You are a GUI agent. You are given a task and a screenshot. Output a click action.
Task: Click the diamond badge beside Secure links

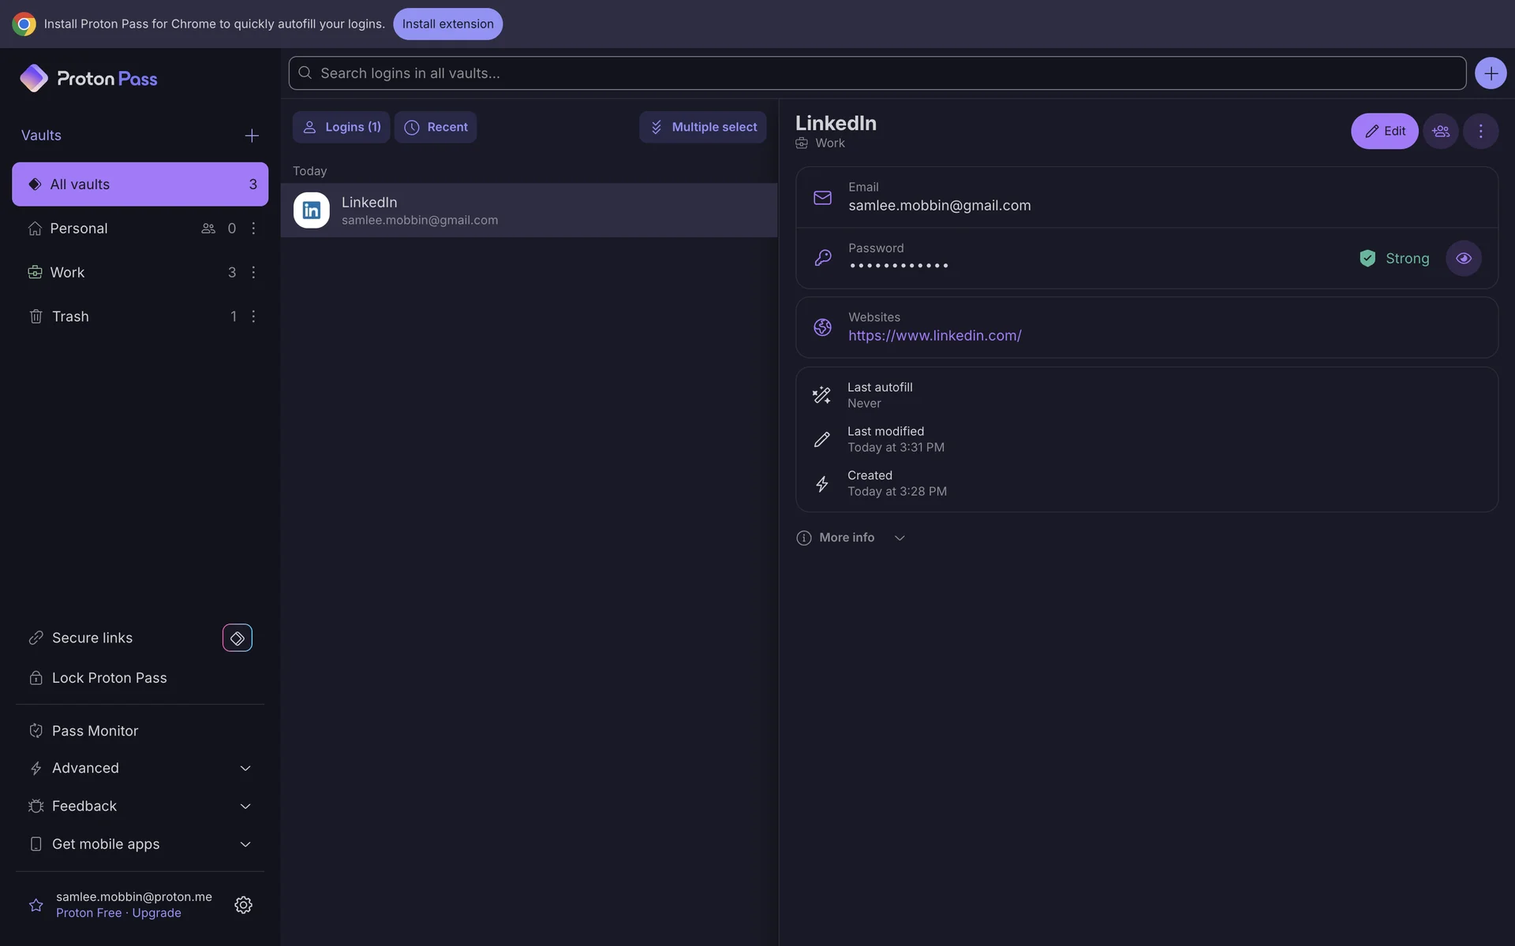point(237,638)
